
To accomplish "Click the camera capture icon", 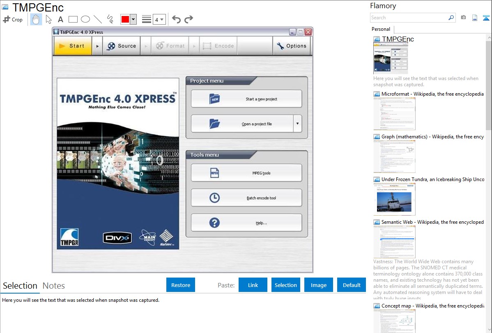I will point(463,18).
